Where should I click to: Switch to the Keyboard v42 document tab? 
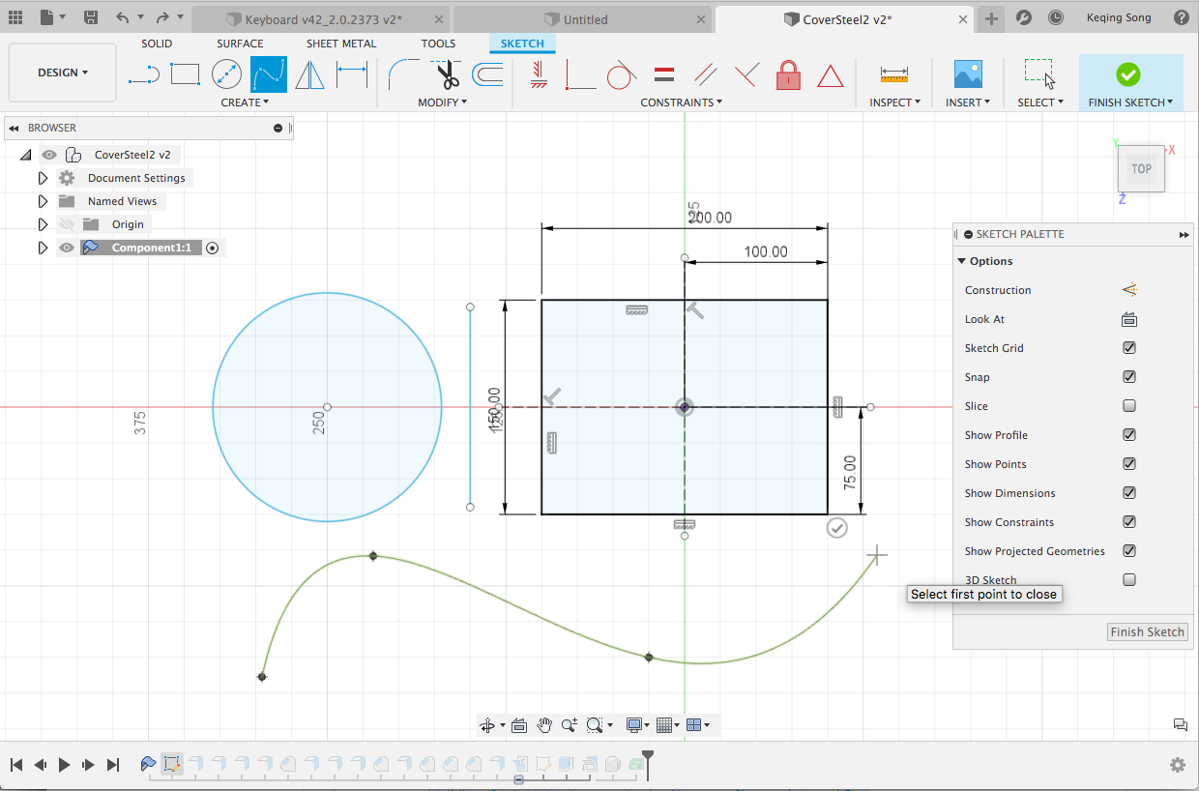pyautogui.click(x=322, y=19)
